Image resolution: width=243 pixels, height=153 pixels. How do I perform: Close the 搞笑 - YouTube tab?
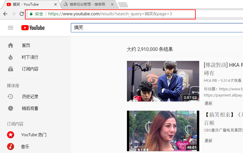pos(56,4)
